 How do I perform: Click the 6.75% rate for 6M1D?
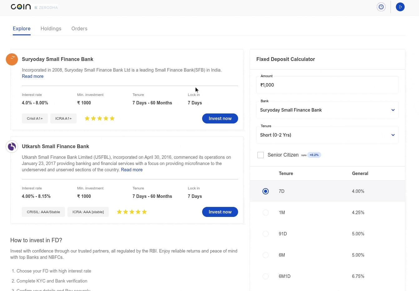click(x=358, y=276)
